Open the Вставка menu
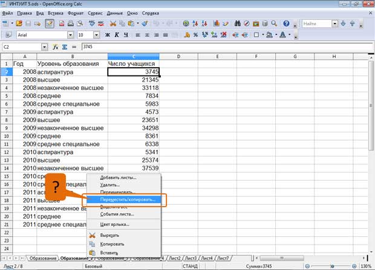Screen dimensions: 375x270 (56, 13)
